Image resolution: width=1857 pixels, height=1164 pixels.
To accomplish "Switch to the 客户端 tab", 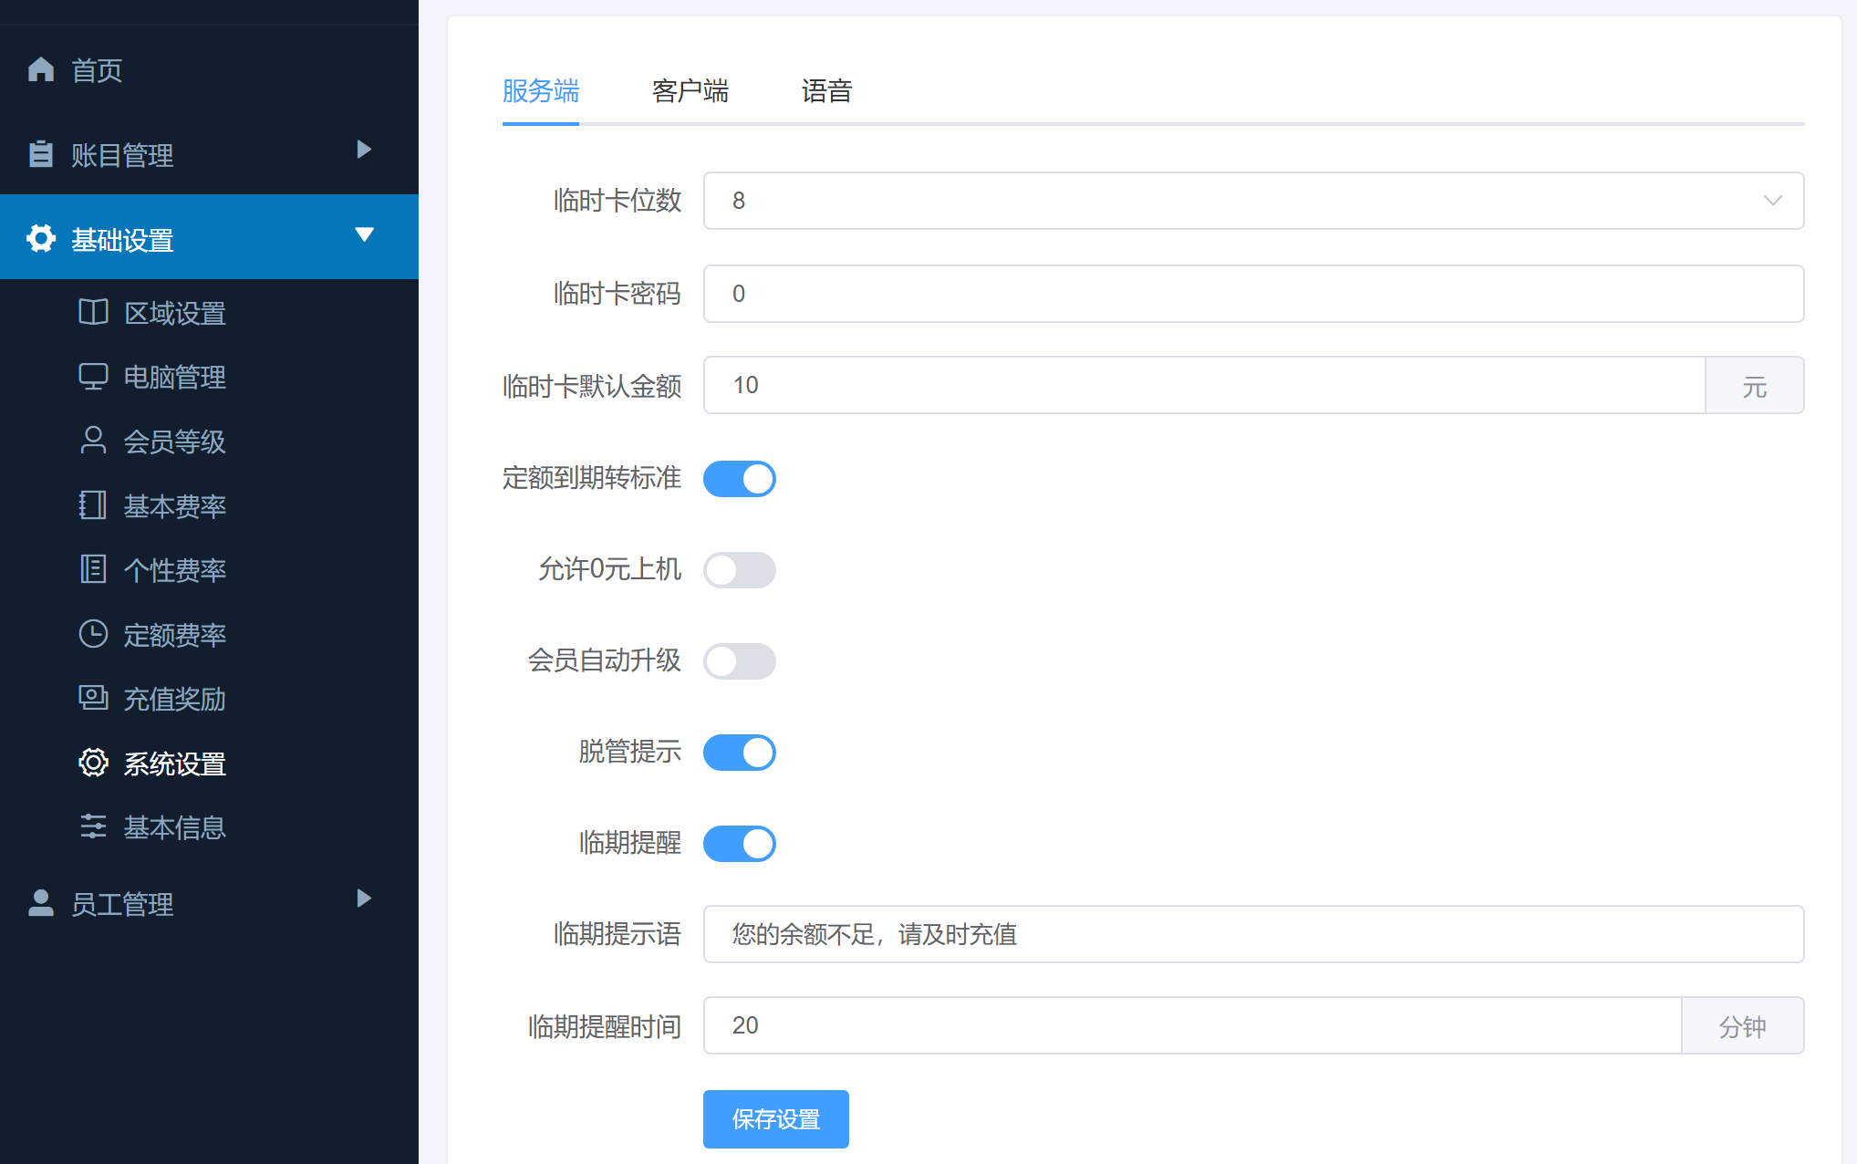I will coord(690,91).
